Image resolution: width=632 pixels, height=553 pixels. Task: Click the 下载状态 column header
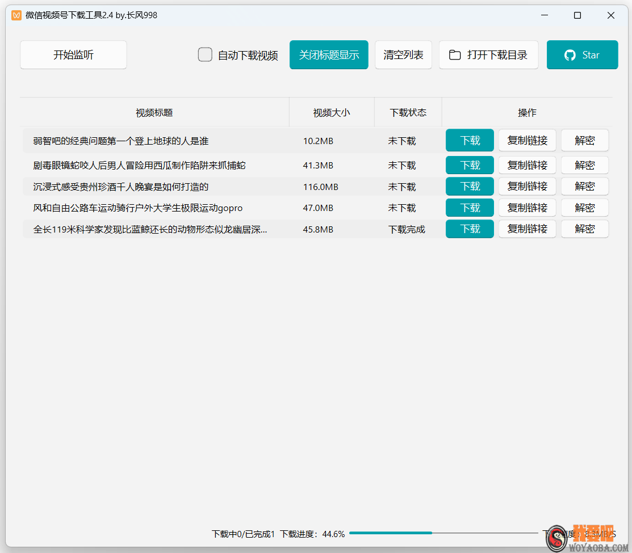coord(408,112)
